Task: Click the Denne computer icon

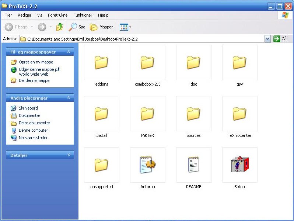Action: (14, 130)
